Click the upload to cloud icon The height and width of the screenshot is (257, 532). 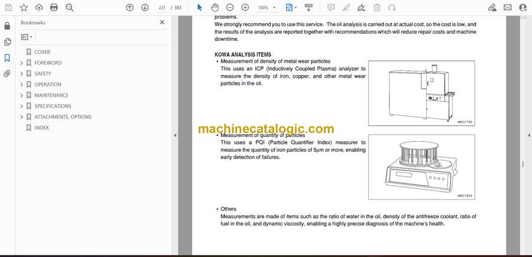click(39, 8)
